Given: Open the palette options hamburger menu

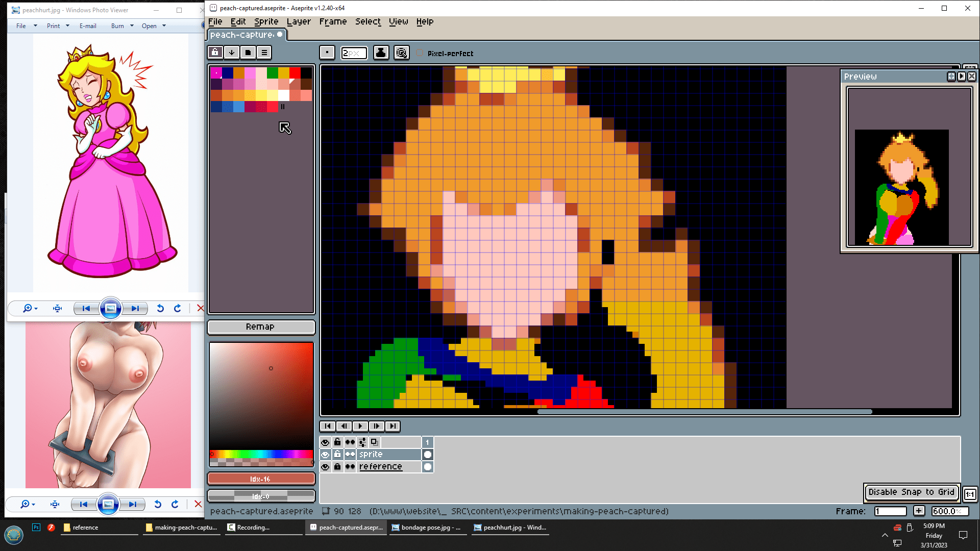Looking at the screenshot, I should (x=264, y=53).
